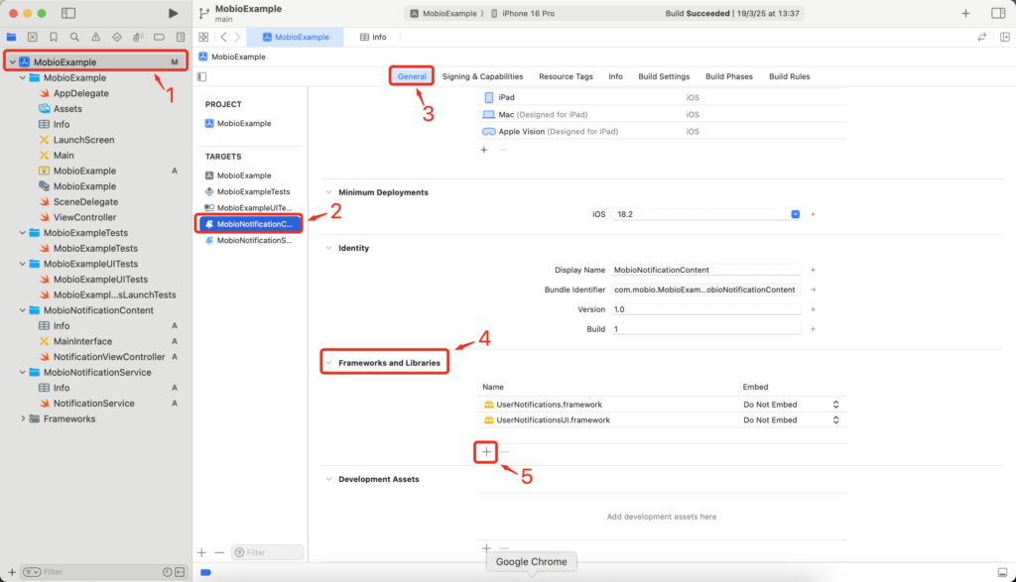Collapse the Frameworks and Libraries section

click(328, 363)
